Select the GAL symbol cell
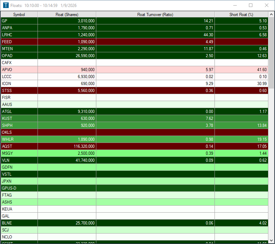 [x=19, y=216]
